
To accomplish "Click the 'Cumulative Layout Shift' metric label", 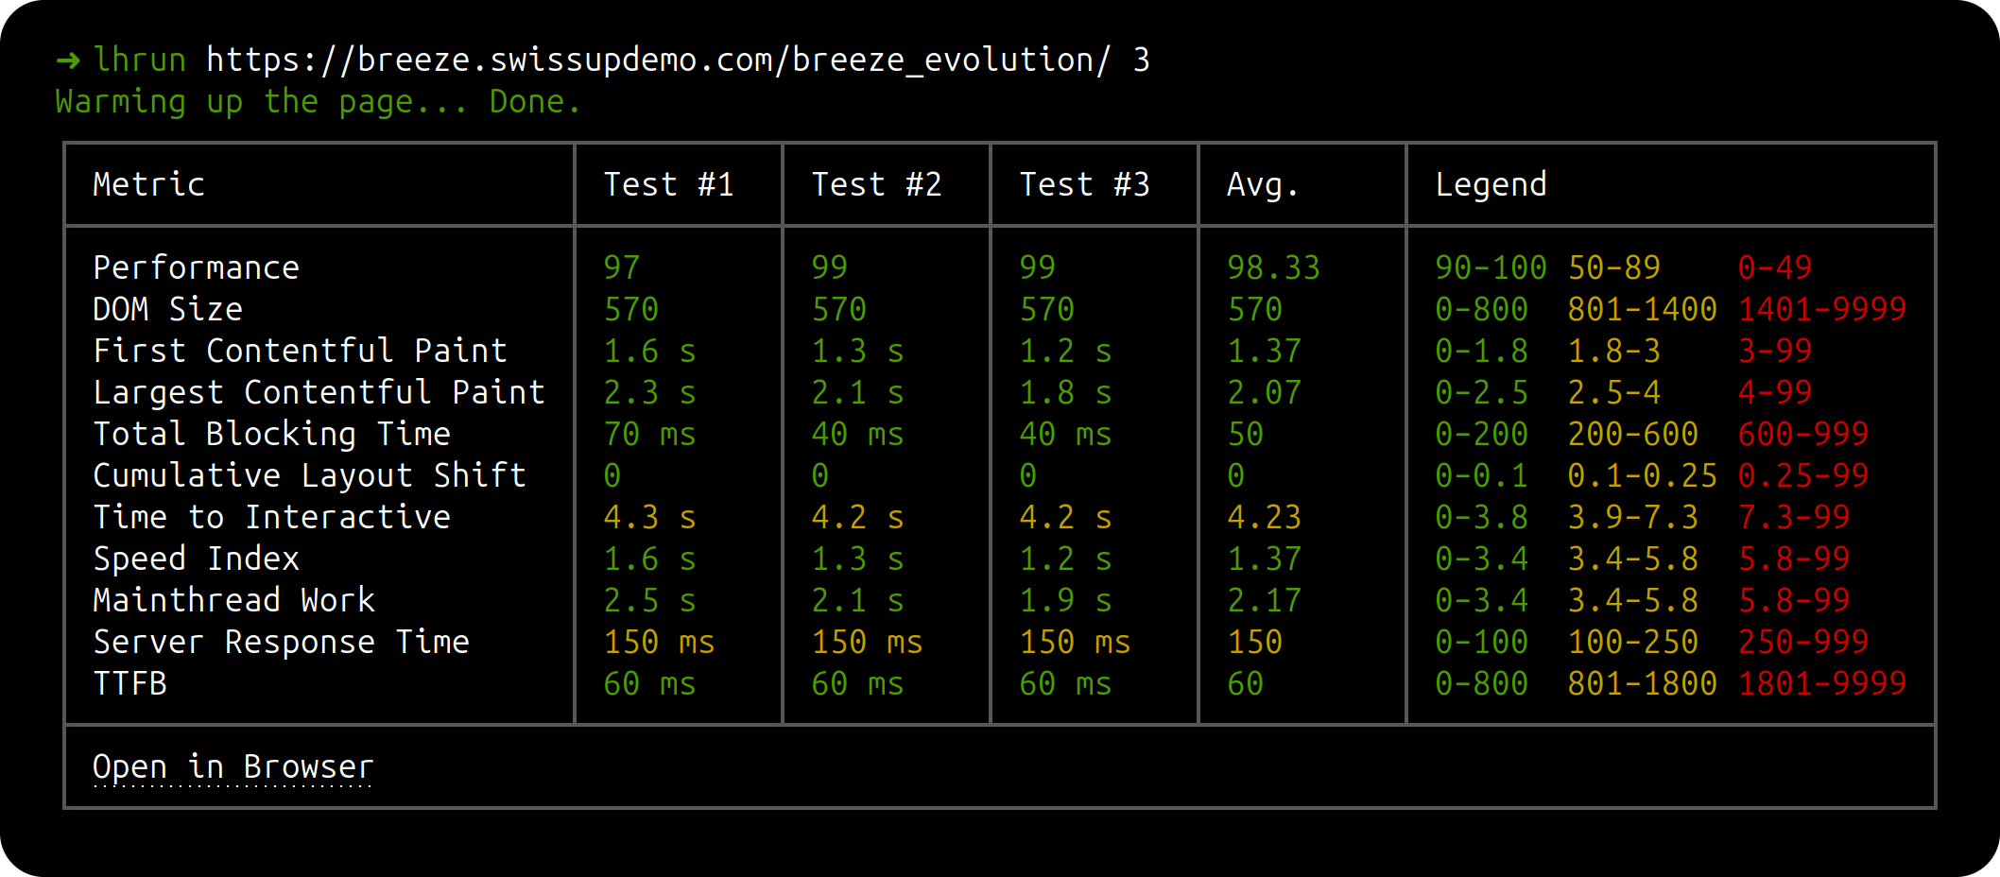I will (x=309, y=475).
